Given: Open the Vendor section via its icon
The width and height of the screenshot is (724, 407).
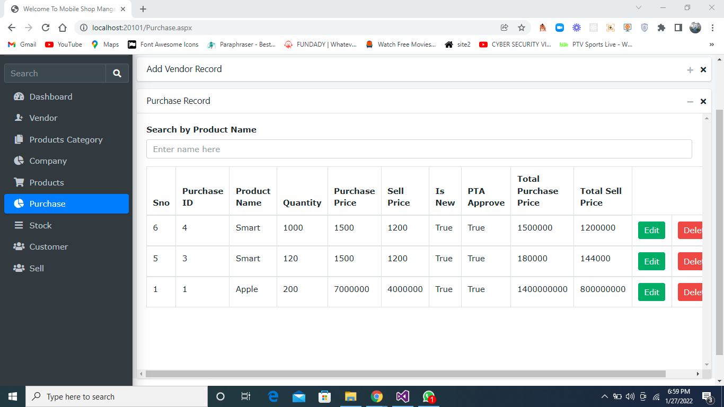Looking at the screenshot, I should pos(18,118).
